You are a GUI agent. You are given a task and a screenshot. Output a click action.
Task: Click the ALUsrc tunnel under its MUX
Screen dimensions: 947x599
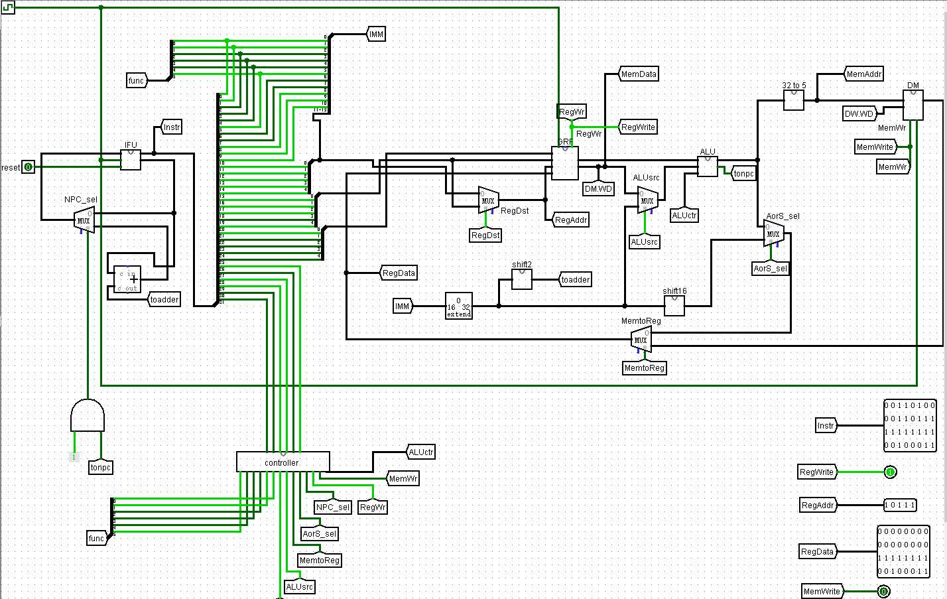pos(645,242)
